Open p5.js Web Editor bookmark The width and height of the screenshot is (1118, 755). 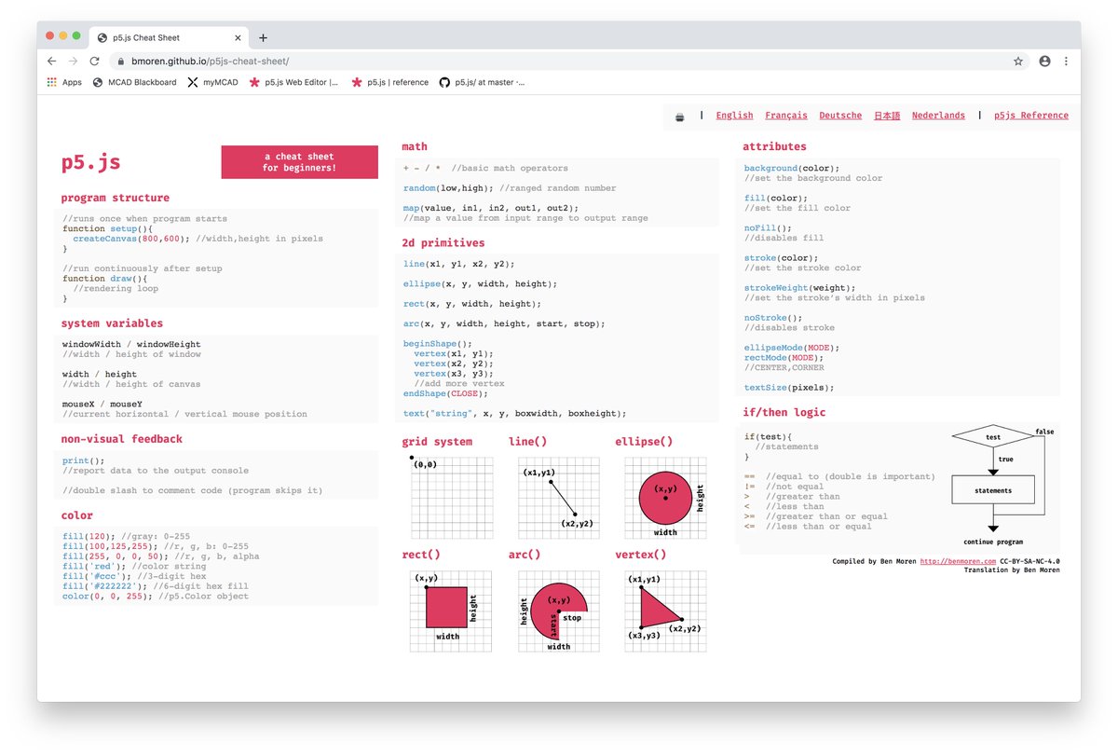coord(294,82)
